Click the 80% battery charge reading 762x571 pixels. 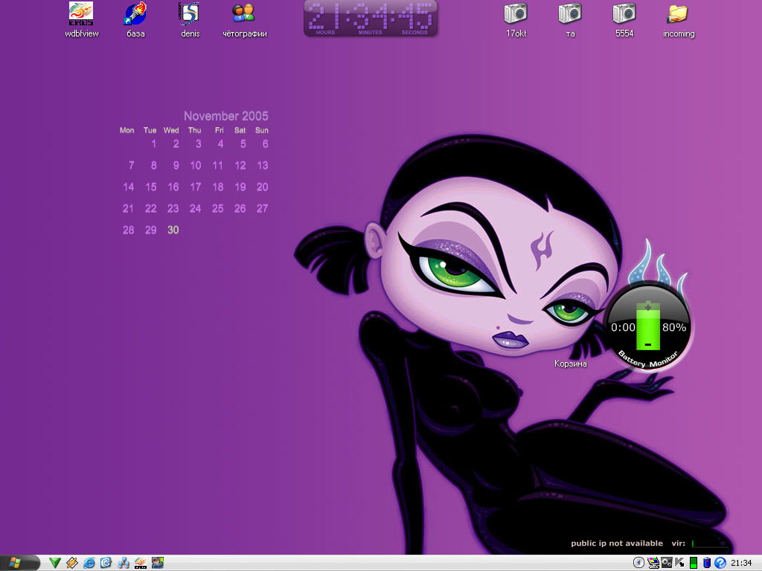click(674, 328)
